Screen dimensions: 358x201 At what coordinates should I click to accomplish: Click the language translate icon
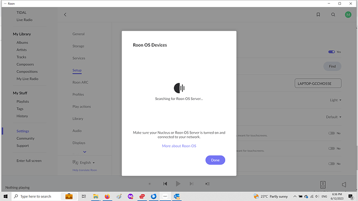(75, 162)
